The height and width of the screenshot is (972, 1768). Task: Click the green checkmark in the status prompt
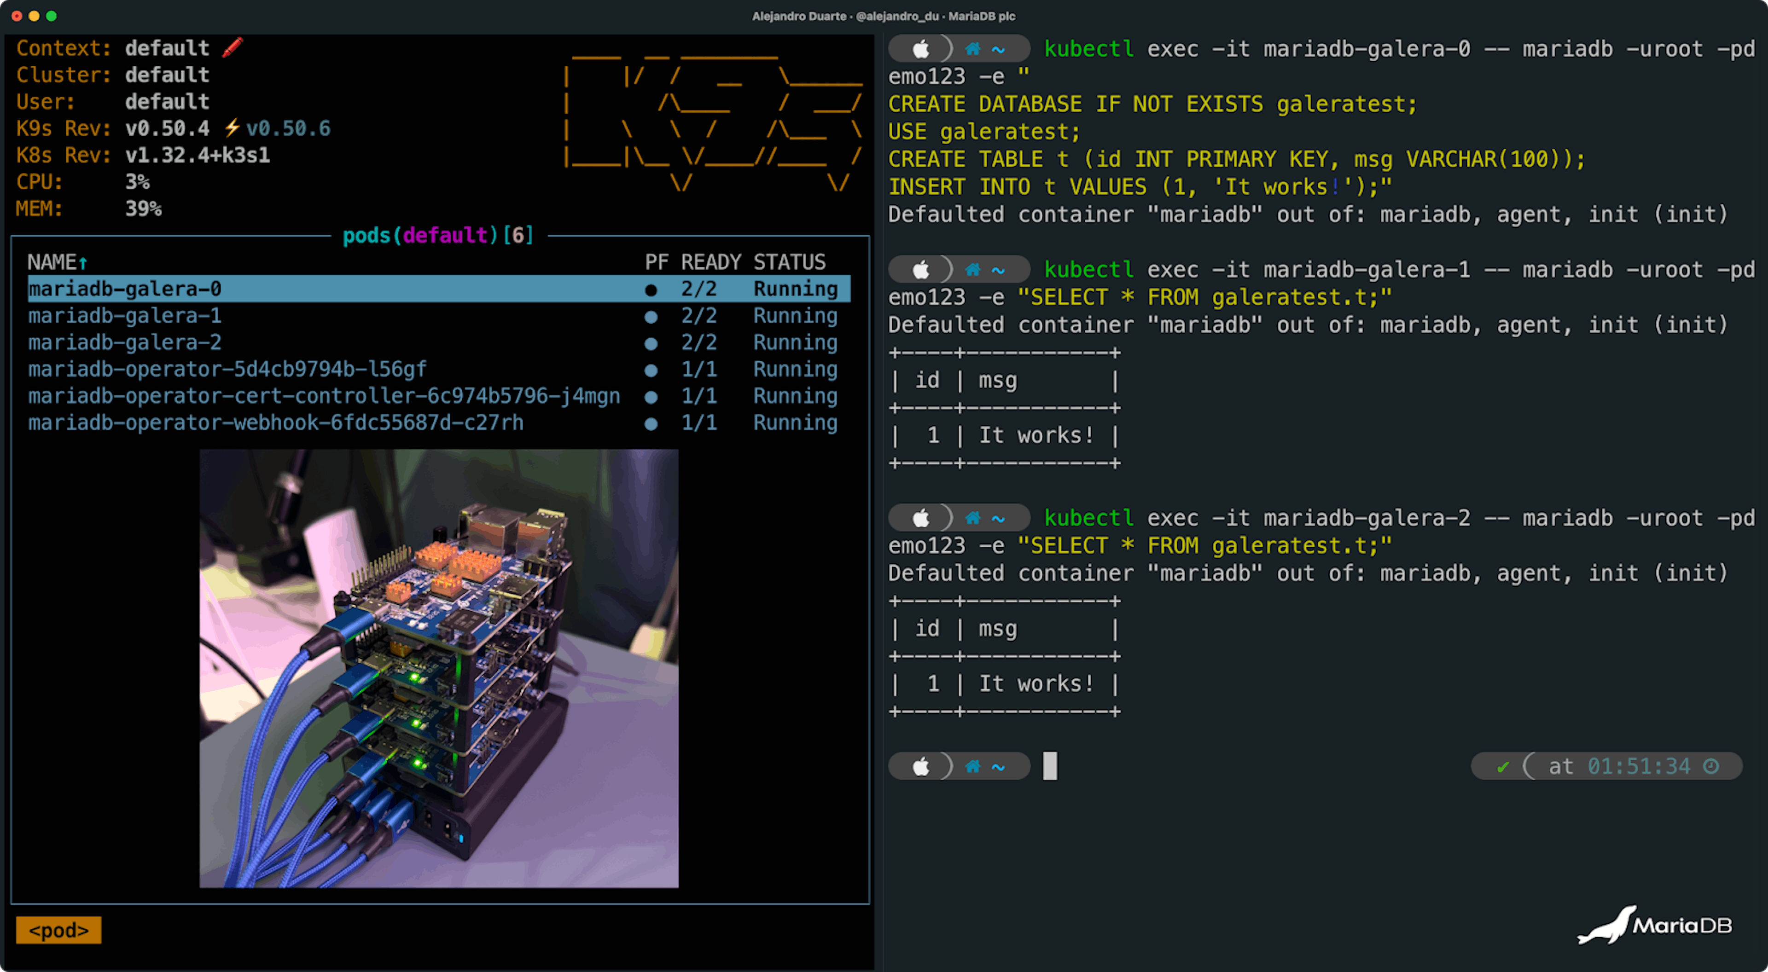(1502, 766)
